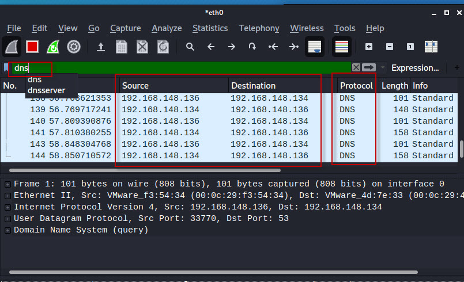This screenshot has width=464, height=282.
Task: Zoom out the main window text
Action: 390,47
